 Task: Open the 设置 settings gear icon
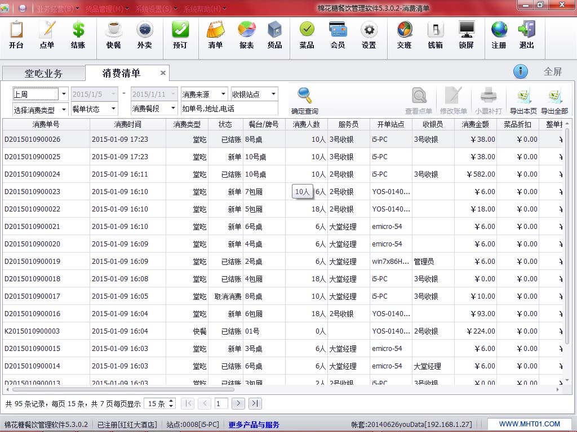point(369,35)
